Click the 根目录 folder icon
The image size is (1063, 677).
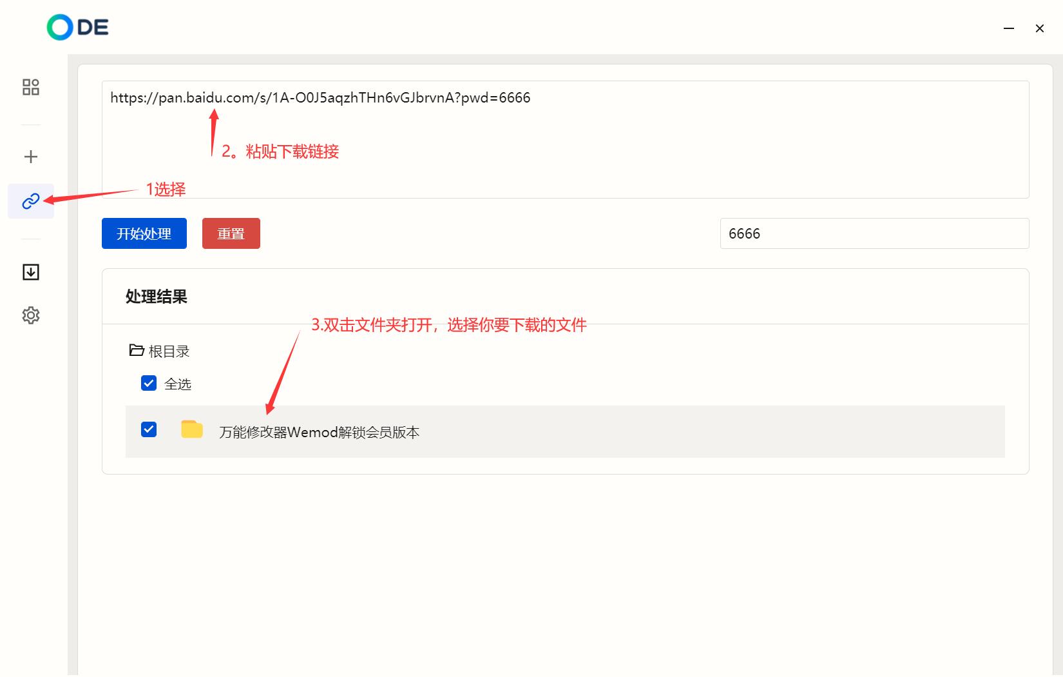point(137,350)
